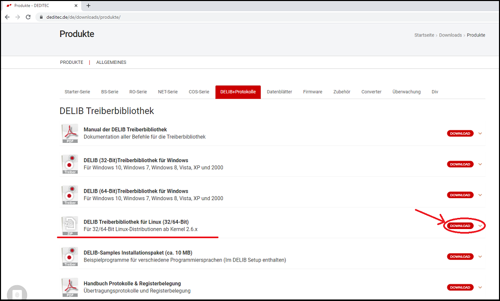This screenshot has width=500, height=301.
Task: Click the 64-Bit Windows driver icon
Action: point(70,195)
